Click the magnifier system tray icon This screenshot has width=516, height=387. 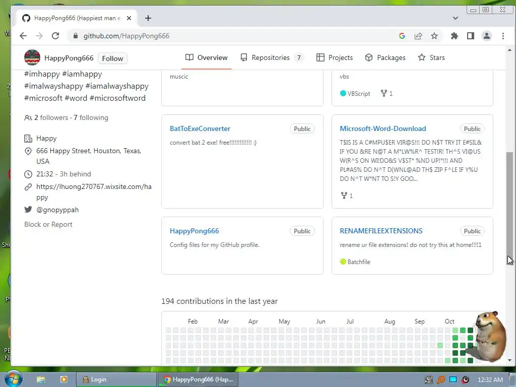pyautogui.click(x=441, y=380)
